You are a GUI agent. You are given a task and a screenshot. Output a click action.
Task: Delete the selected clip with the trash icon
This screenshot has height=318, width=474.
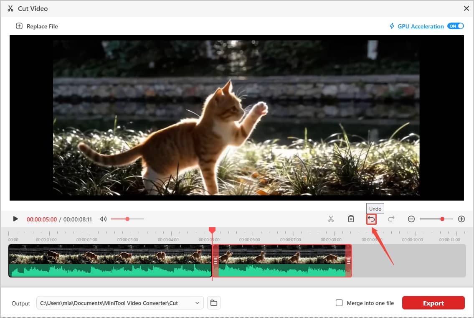[351, 219]
